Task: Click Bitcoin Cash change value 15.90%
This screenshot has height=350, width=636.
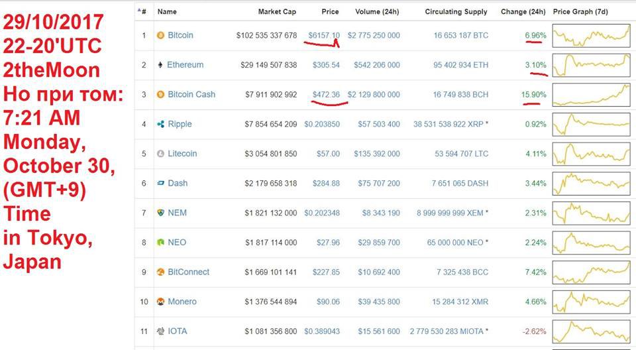Action: [x=534, y=95]
